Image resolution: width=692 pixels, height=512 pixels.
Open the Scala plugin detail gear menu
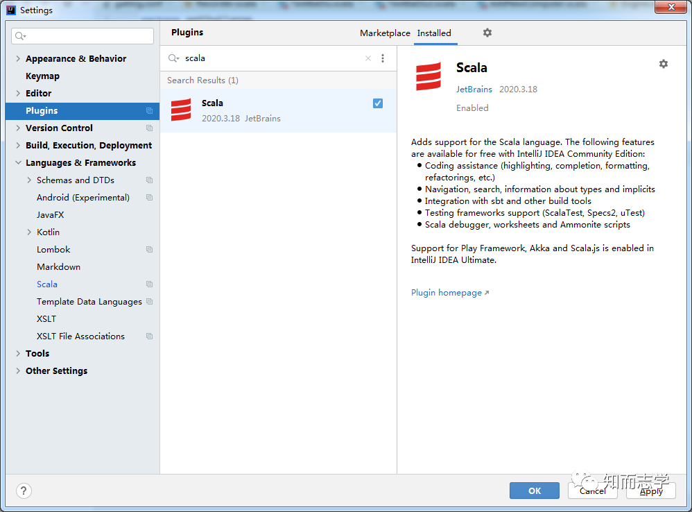(x=664, y=64)
